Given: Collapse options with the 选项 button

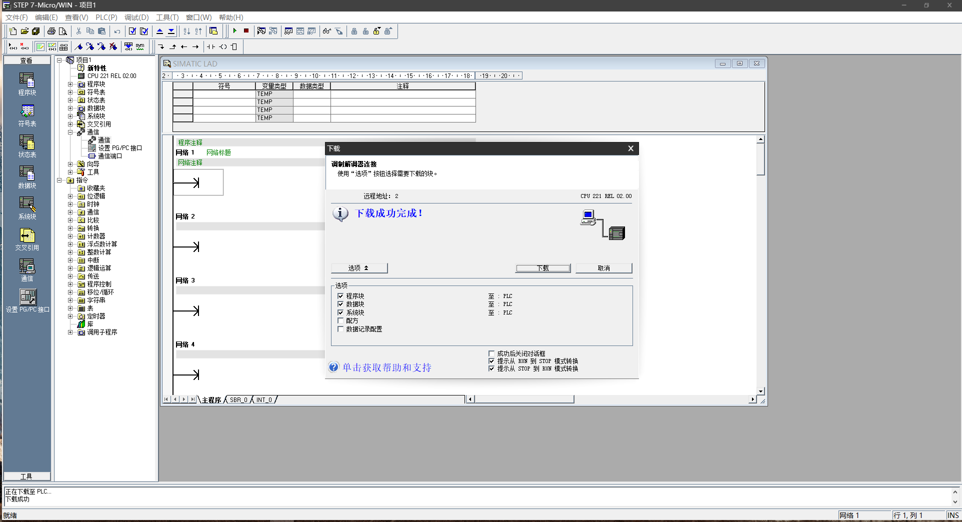Looking at the screenshot, I should pyautogui.click(x=359, y=268).
